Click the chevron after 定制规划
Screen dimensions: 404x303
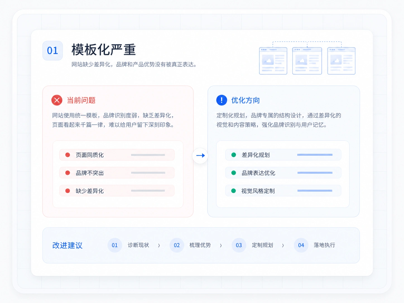click(283, 246)
